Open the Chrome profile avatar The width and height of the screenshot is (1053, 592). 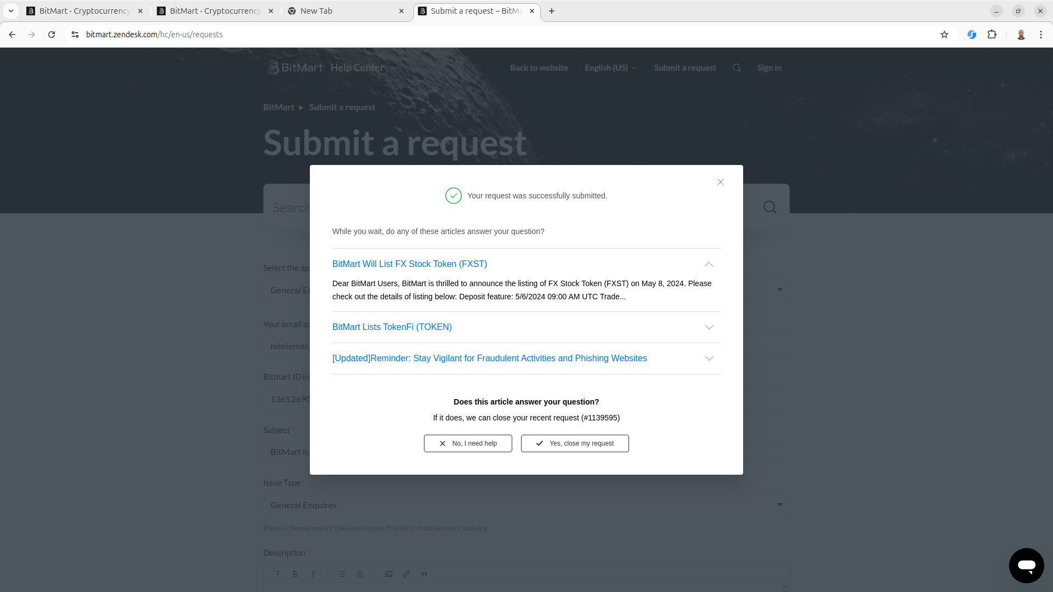click(1021, 35)
